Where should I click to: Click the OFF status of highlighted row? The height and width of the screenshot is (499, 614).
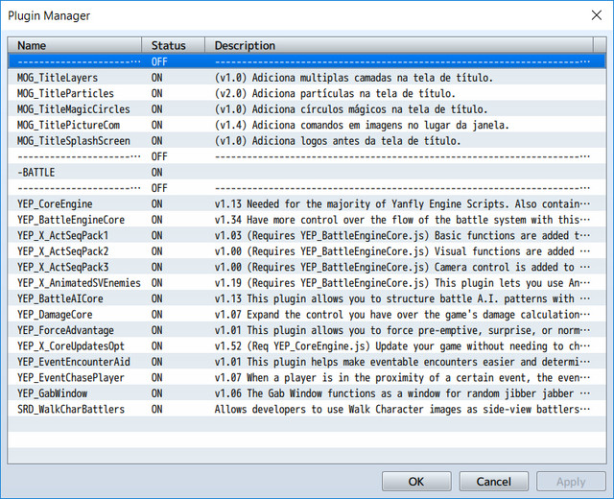159,61
